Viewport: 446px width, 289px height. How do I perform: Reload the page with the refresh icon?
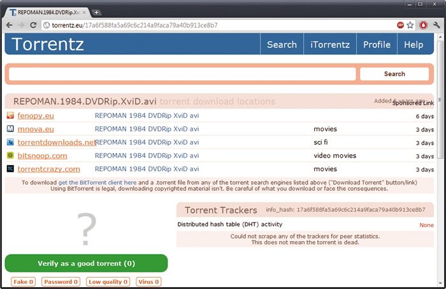tap(33, 25)
